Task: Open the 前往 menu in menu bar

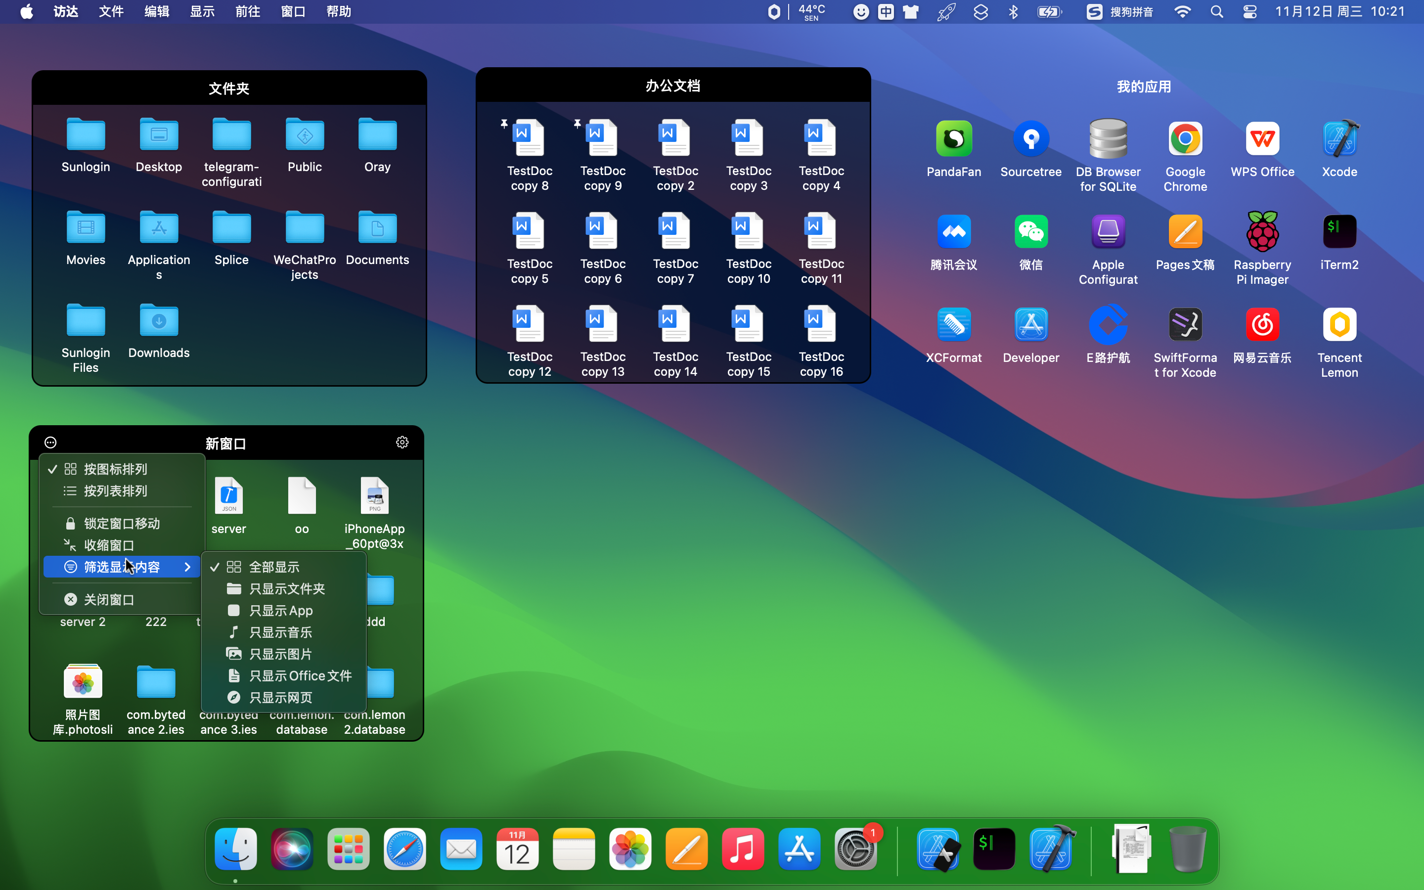Action: (247, 12)
